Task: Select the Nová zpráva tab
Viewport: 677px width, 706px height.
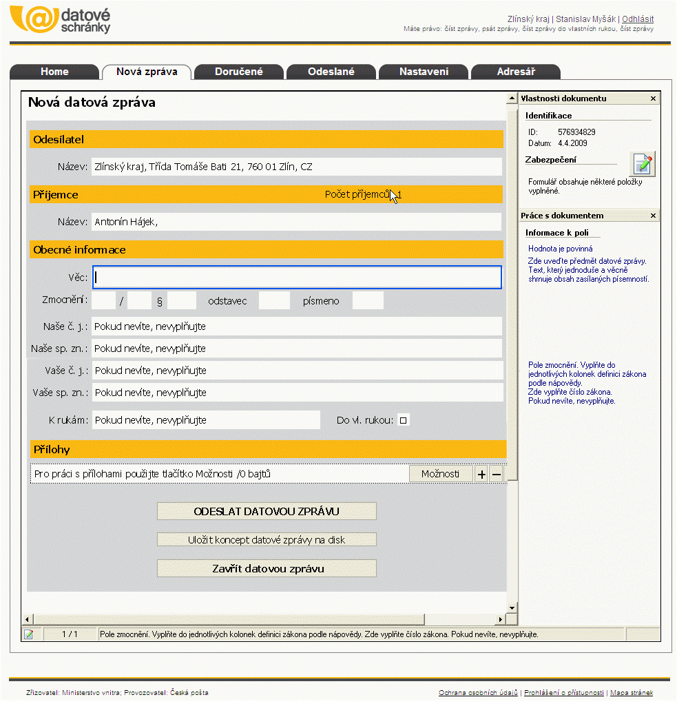Action: [147, 72]
